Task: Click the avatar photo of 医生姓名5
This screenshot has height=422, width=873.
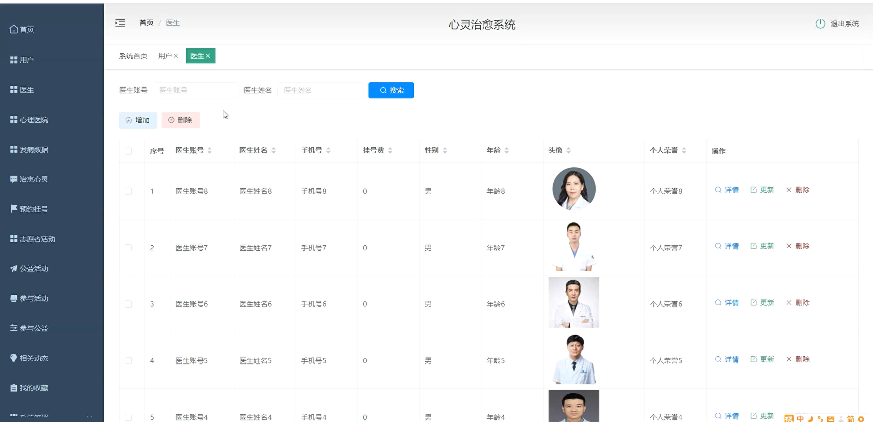Action: pyautogui.click(x=574, y=359)
